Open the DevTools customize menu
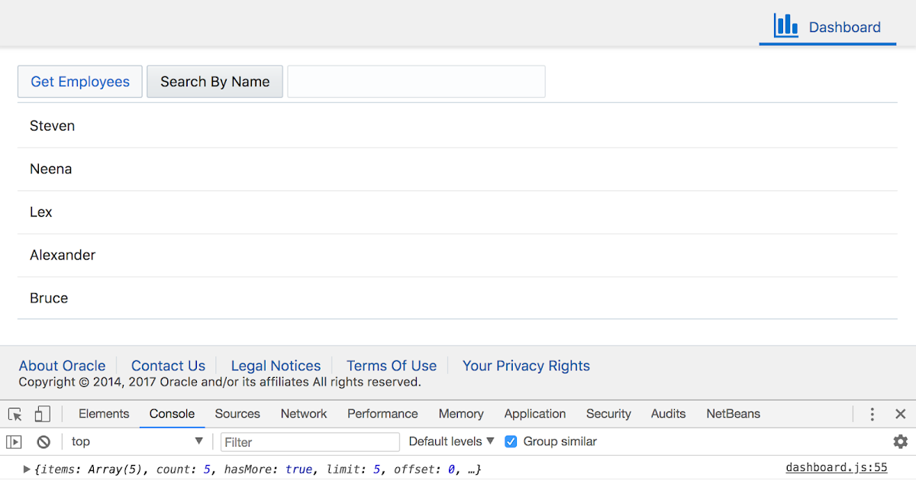Image resolution: width=916 pixels, height=481 pixels. click(872, 413)
